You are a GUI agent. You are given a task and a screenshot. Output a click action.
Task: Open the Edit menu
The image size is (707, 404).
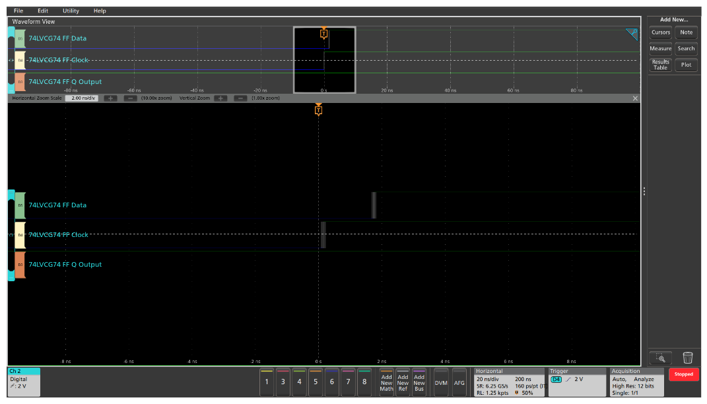[42, 11]
